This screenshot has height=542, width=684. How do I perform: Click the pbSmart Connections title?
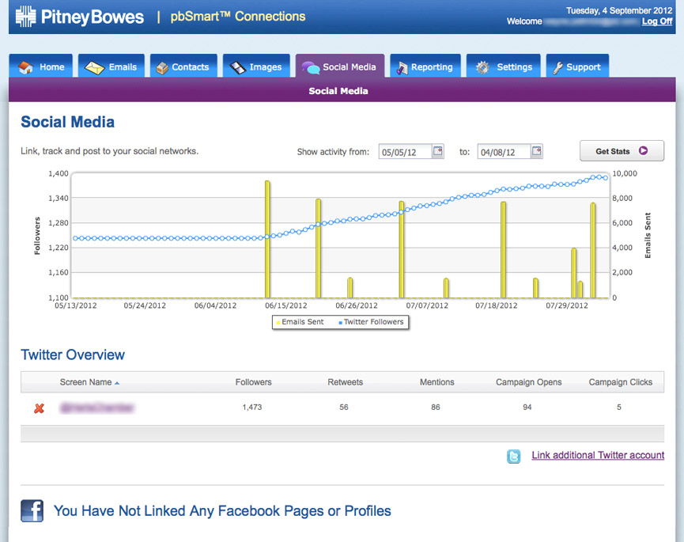[x=238, y=17]
